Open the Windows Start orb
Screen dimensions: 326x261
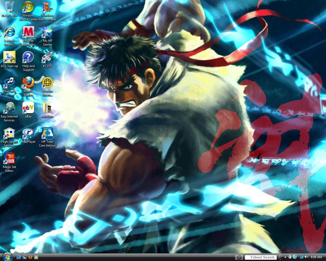tap(8, 257)
